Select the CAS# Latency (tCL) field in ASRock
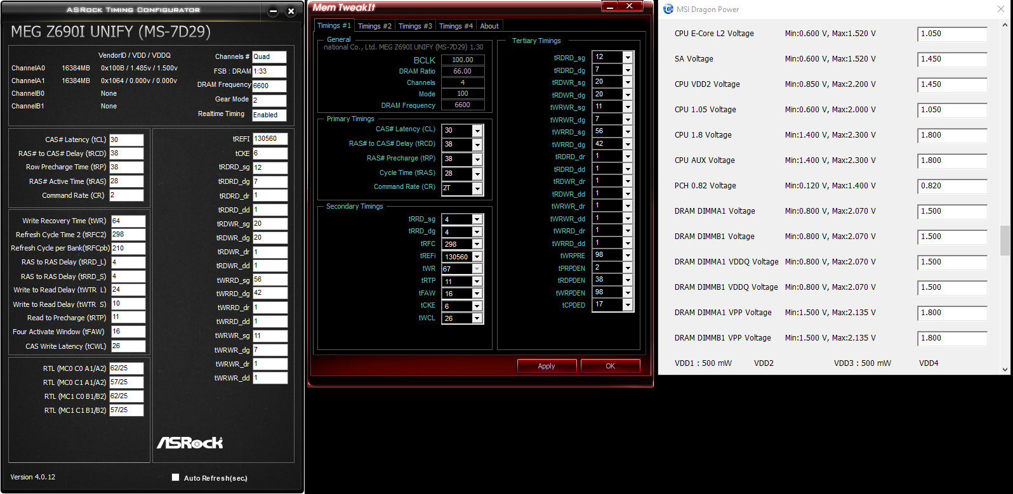 [x=126, y=140]
